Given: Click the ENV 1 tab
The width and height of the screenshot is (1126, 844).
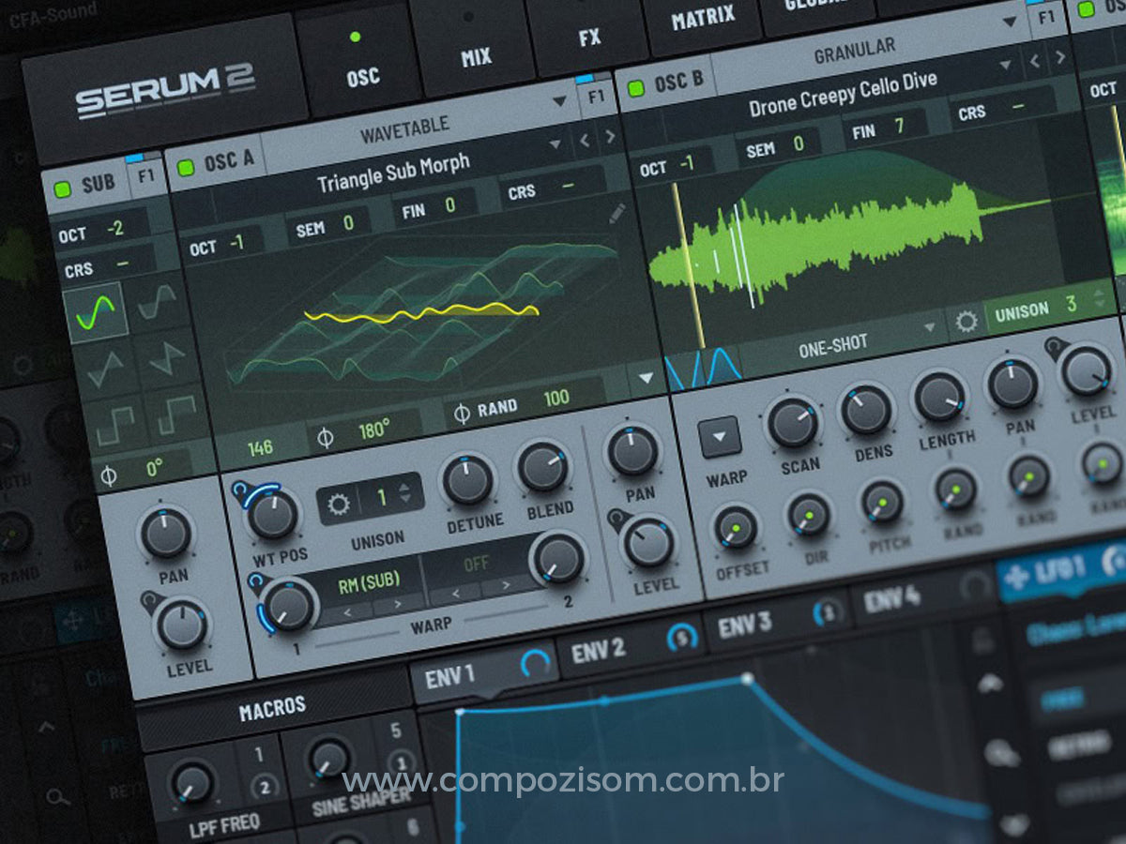Looking at the screenshot, I should click(x=483, y=671).
